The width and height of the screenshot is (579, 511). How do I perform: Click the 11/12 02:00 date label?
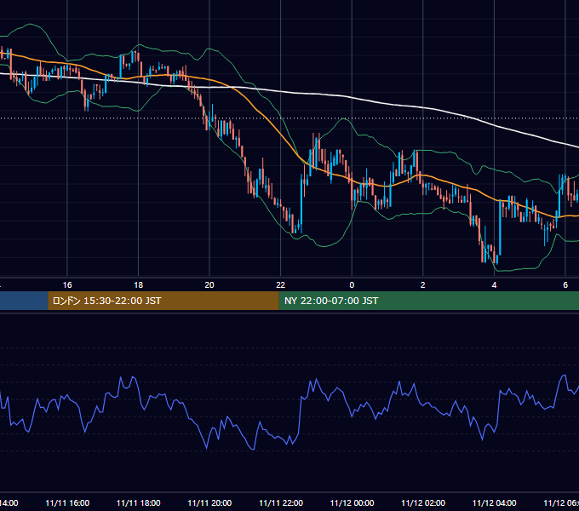click(x=423, y=502)
